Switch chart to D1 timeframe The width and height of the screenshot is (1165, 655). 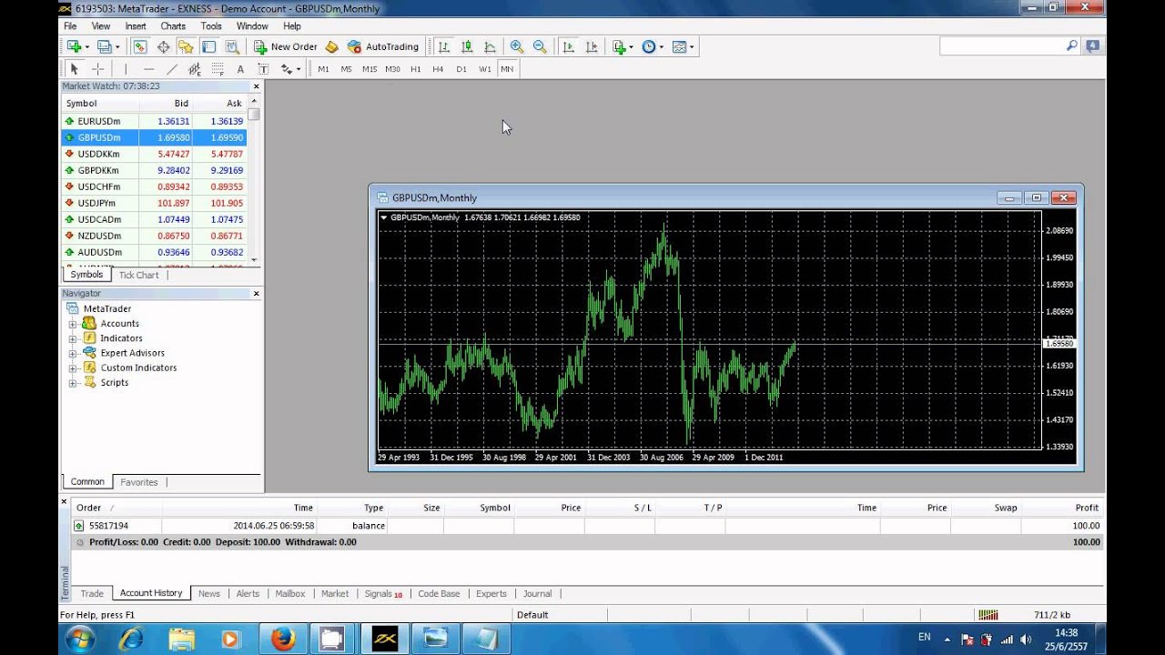pyautogui.click(x=461, y=69)
